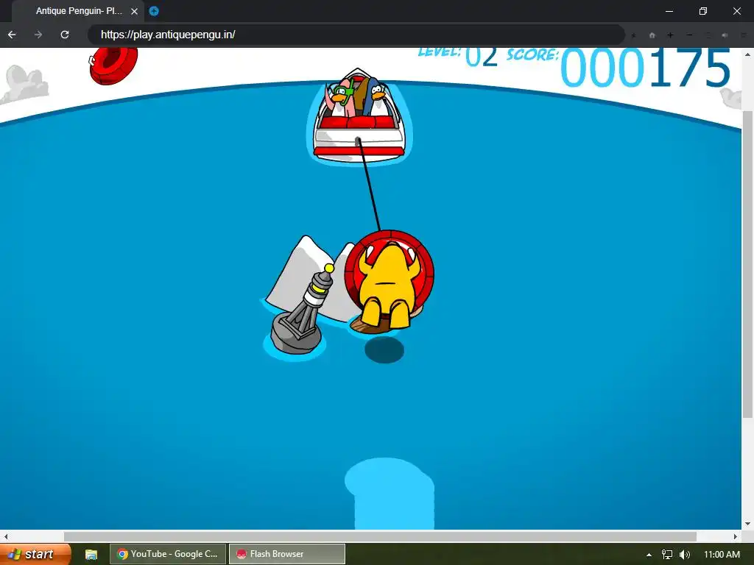Click the vertical scrollbar down arrow
The width and height of the screenshot is (754, 565).
click(747, 524)
